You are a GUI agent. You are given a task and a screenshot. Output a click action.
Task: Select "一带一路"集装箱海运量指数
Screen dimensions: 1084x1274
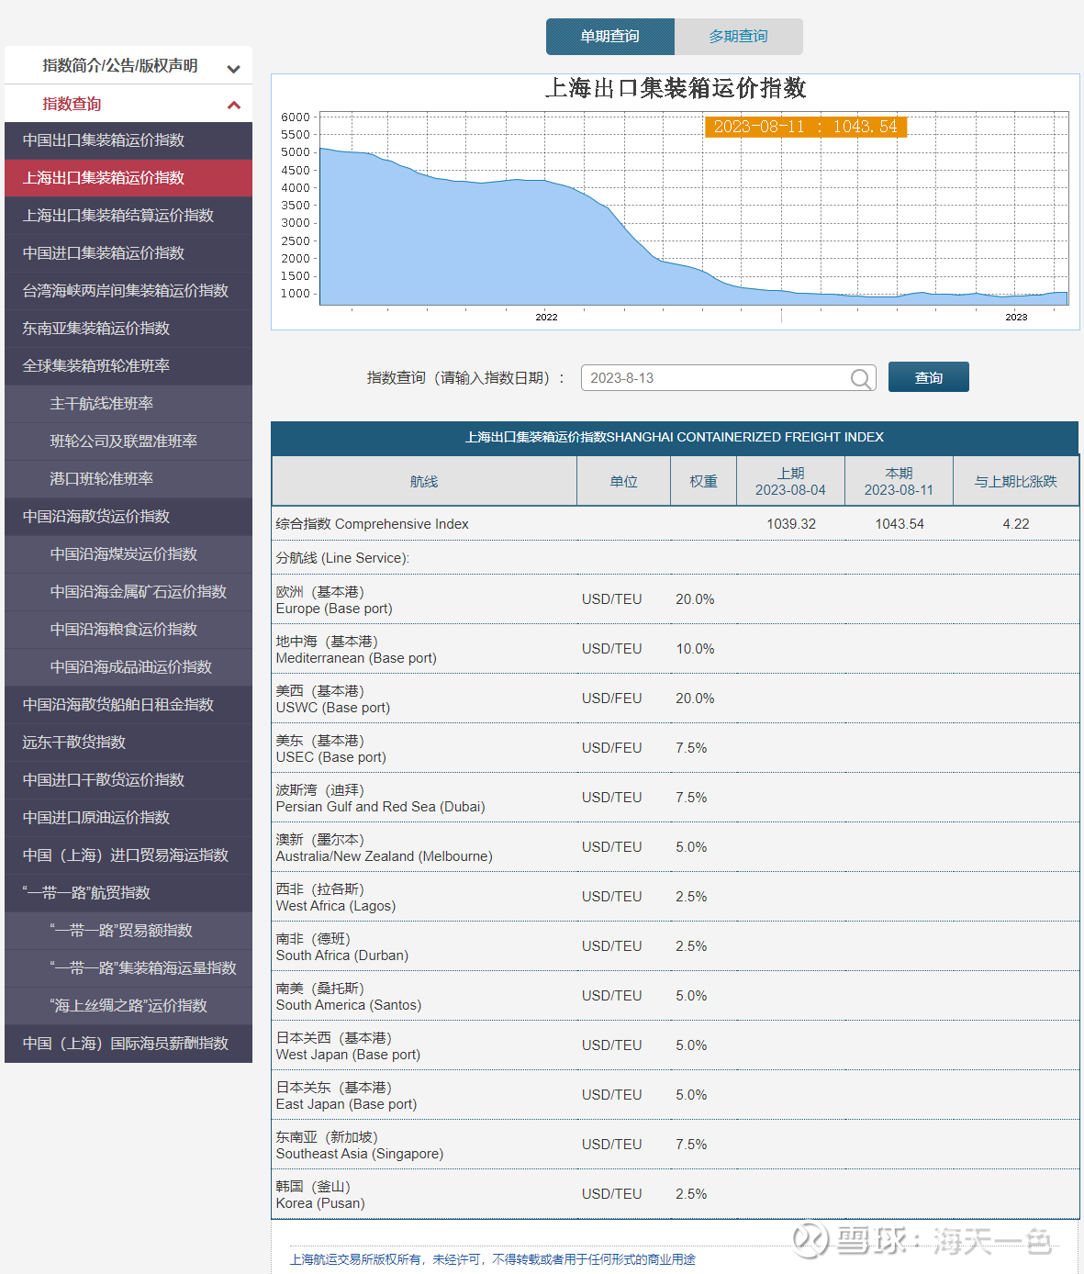point(129,968)
